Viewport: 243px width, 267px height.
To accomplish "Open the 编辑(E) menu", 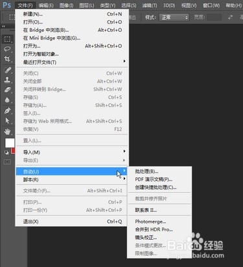I will (x=46, y=5).
